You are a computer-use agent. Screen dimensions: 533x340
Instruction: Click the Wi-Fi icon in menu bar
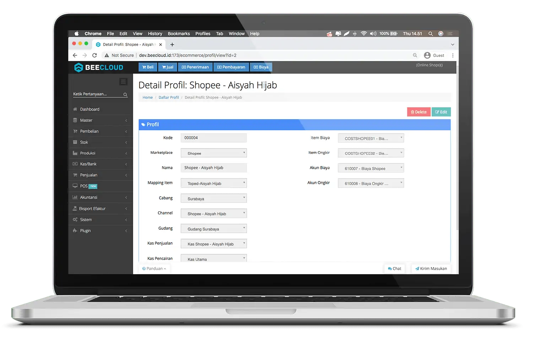pyautogui.click(x=364, y=33)
